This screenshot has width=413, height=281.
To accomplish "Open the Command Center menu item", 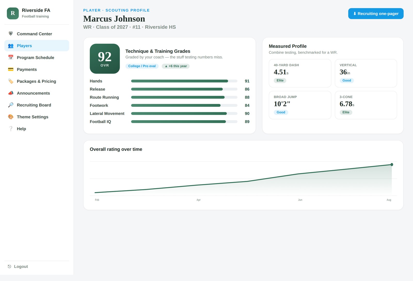I will pyautogui.click(x=37, y=34).
